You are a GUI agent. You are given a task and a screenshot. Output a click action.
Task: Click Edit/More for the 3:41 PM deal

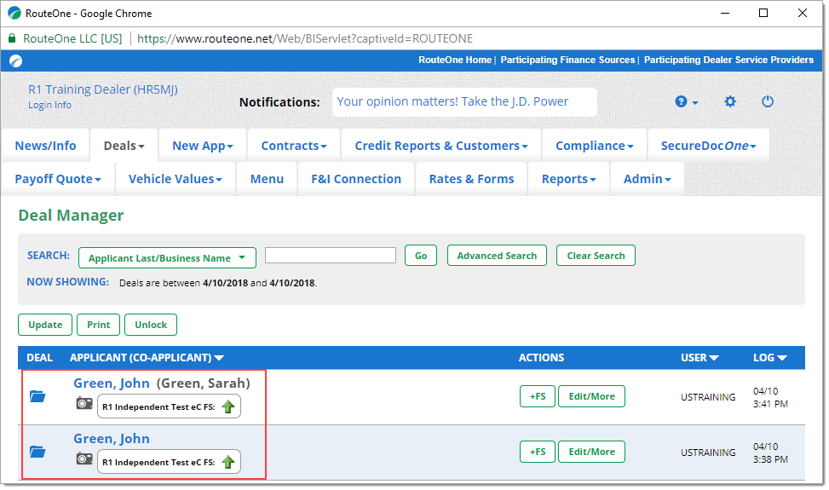pyautogui.click(x=591, y=396)
